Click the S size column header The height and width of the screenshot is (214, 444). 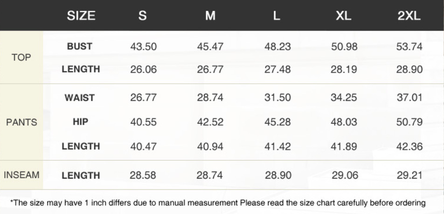point(142,15)
